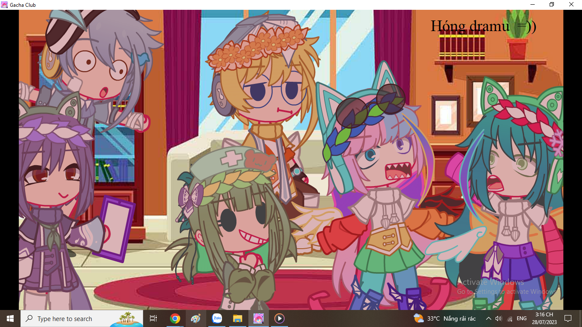This screenshot has height=327, width=582.
Task: Restore down the Gacha Club window
Action: coord(552,5)
